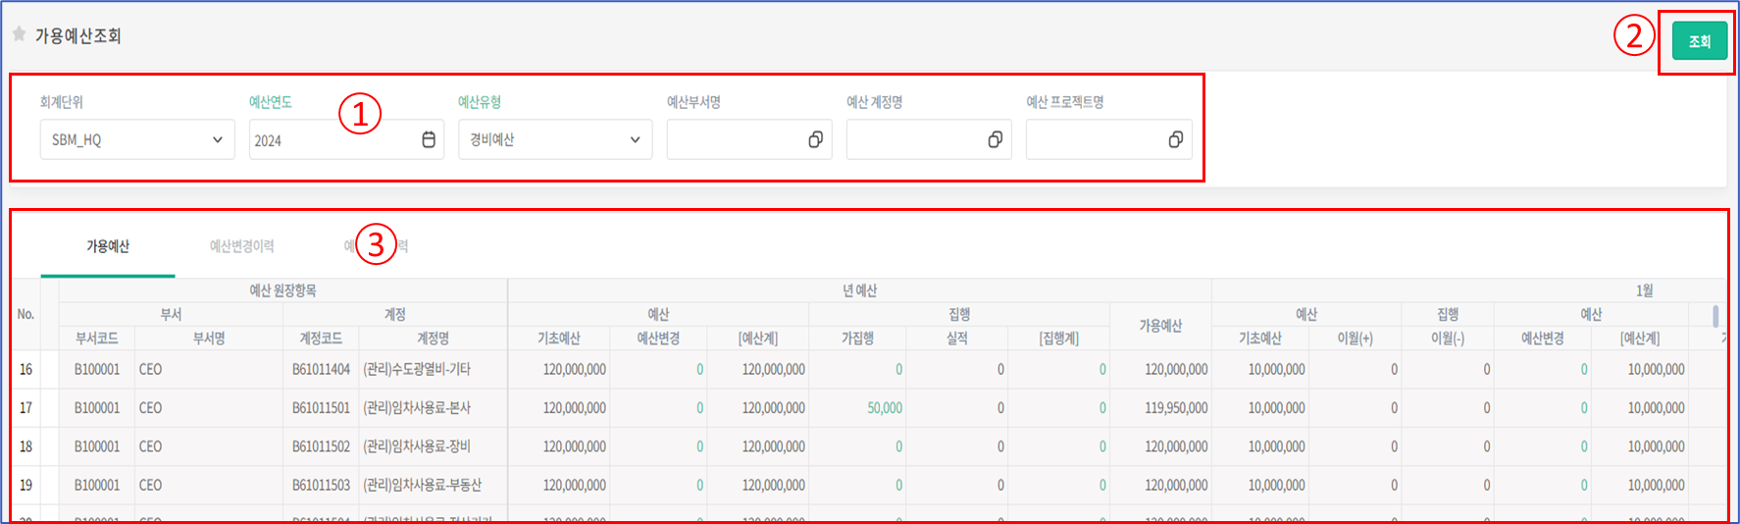This screenshot has width=1740, height=524.
Task: Select row 16 수도광열비-기타 account name cell
Action: pos(417,370)
